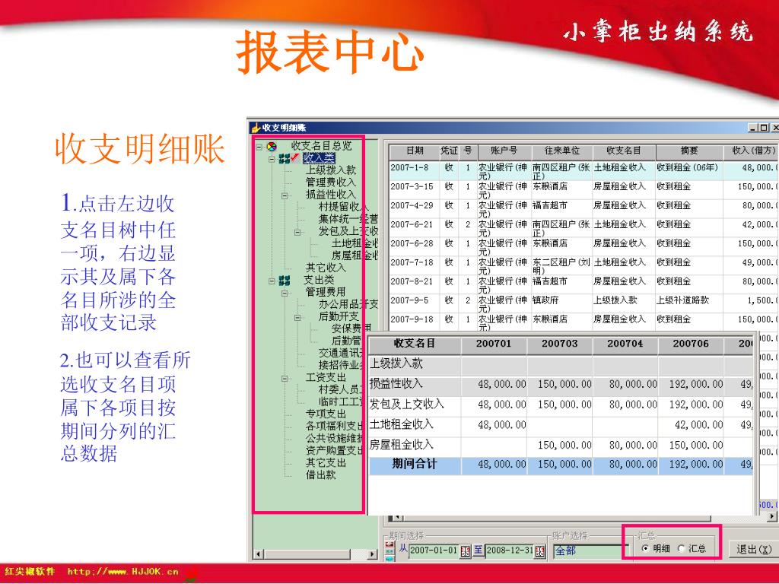This screenshot has width=779, height=584.
Task: Select 专项支出 in the tree
Action: tap(326, 414)
